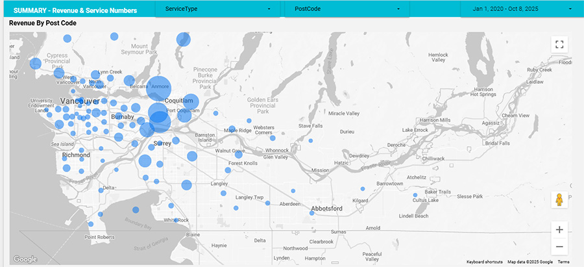Open the map Terms link
The height and width of the screenshot is (267, 584).
563,262
